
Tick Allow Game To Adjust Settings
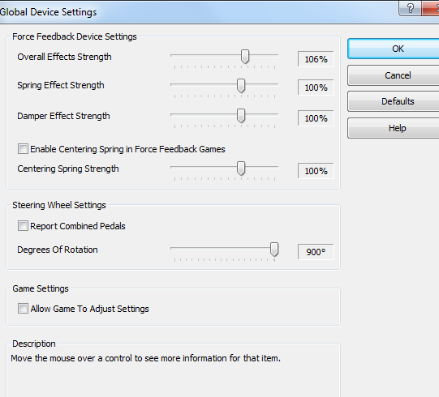(x=23, y=309)
